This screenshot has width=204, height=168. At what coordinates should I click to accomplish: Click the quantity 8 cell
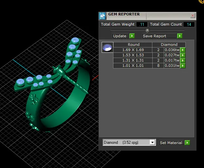158,65
